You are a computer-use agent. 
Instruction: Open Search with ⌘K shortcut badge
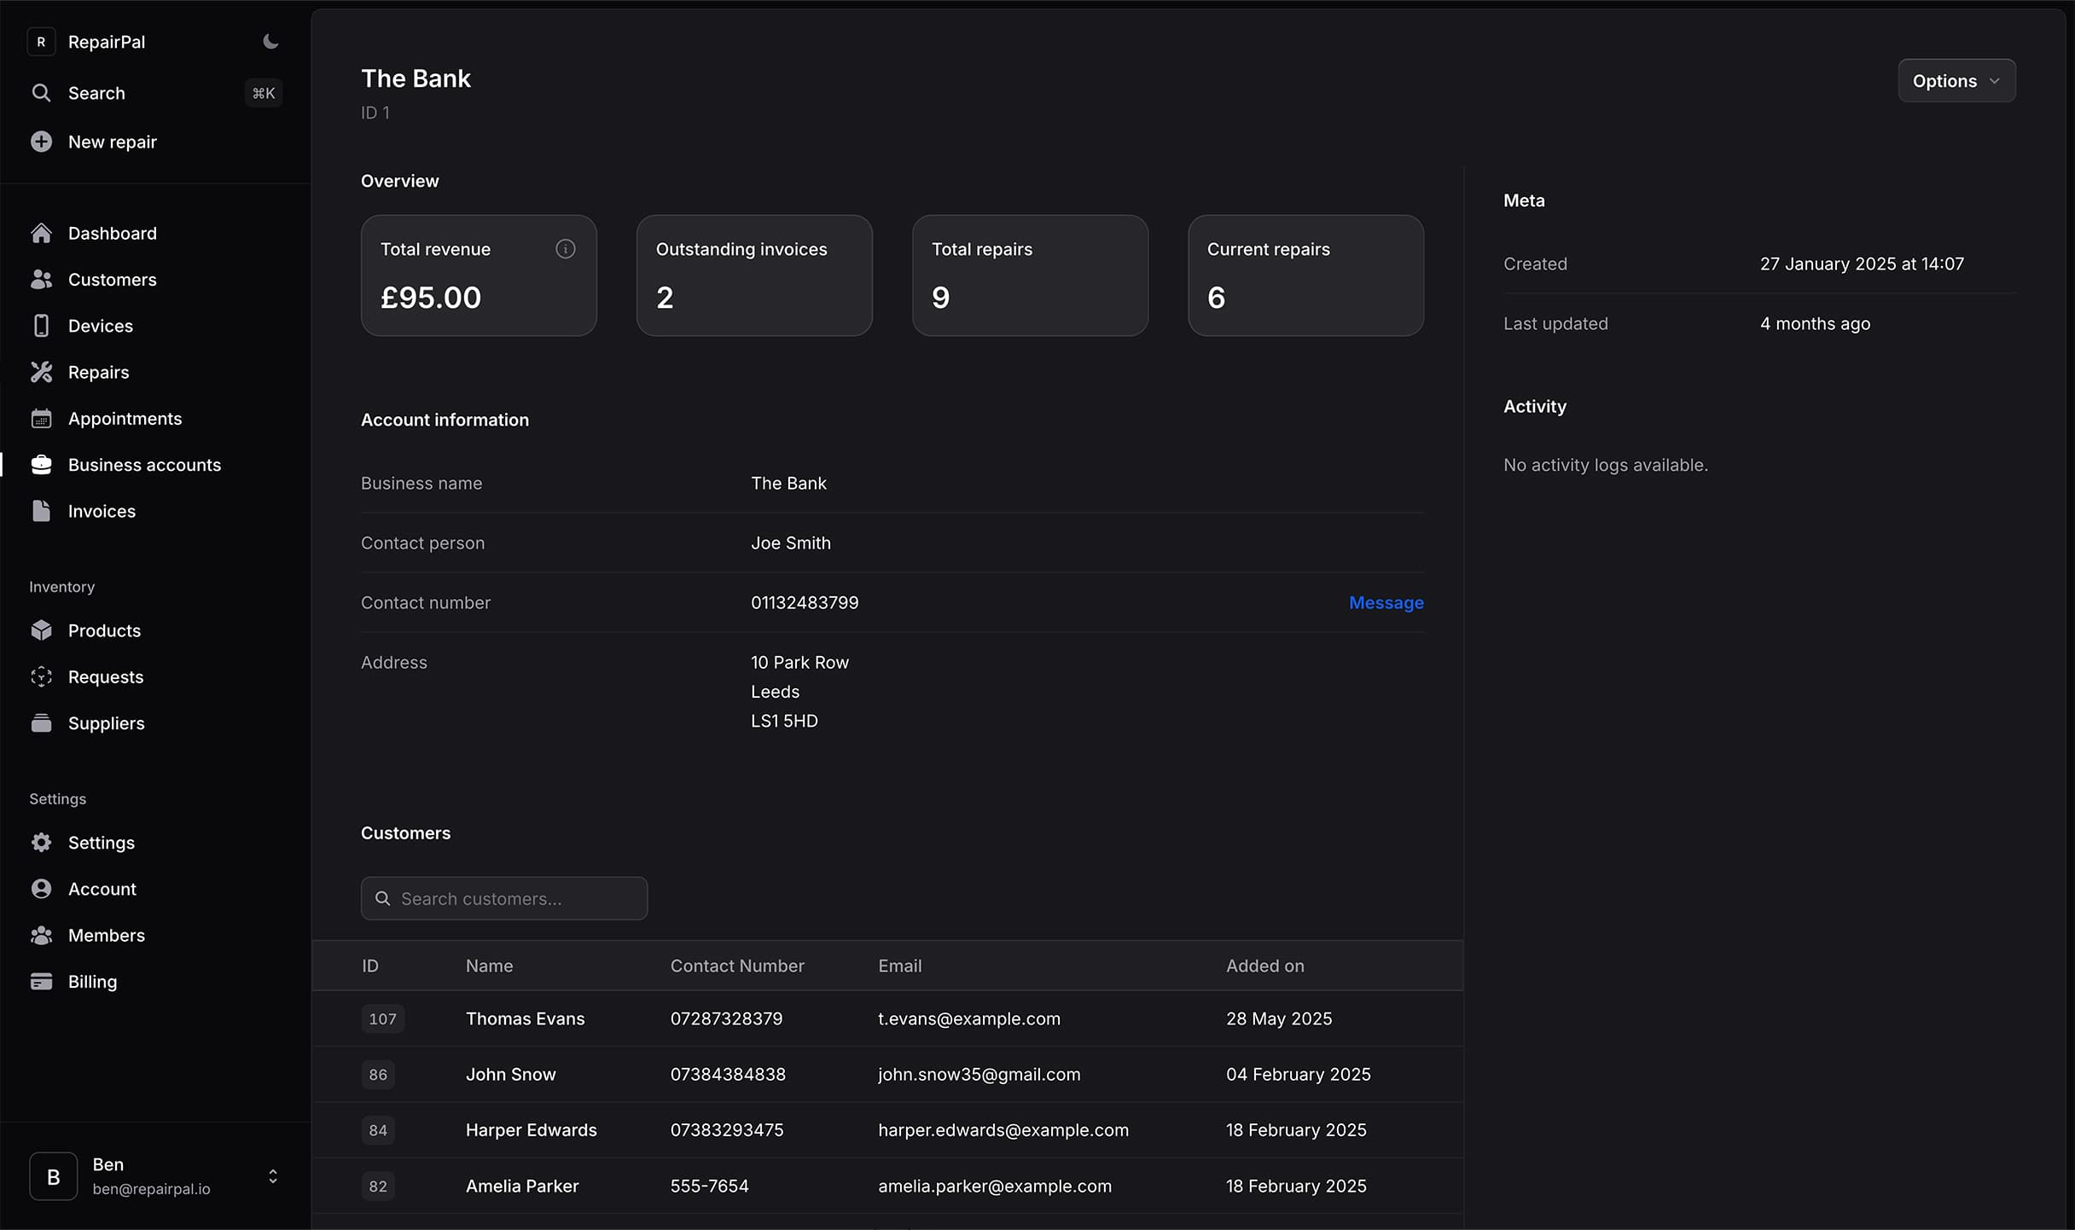tap(264, 93)
